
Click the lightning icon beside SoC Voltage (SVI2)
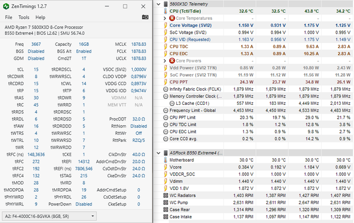(165, 33)
